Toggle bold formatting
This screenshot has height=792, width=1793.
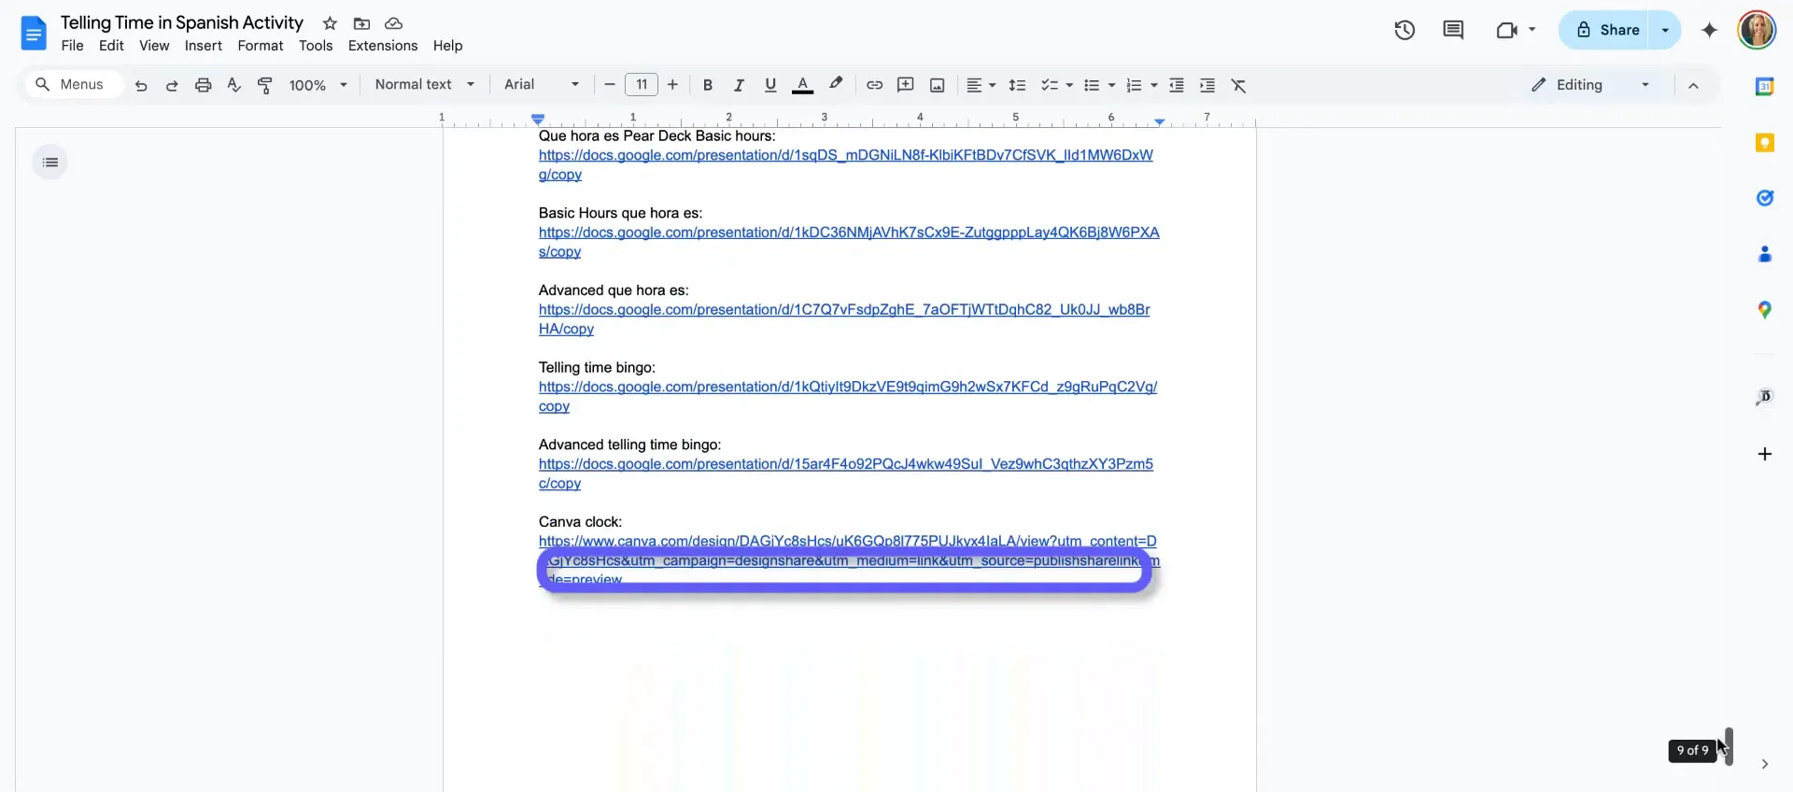coord(708,85)
